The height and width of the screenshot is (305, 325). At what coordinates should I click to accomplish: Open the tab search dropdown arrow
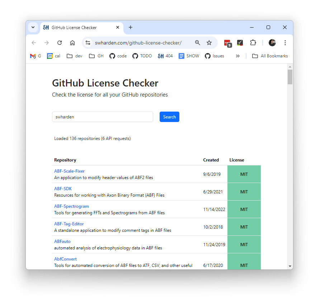[x=33, y=27]
